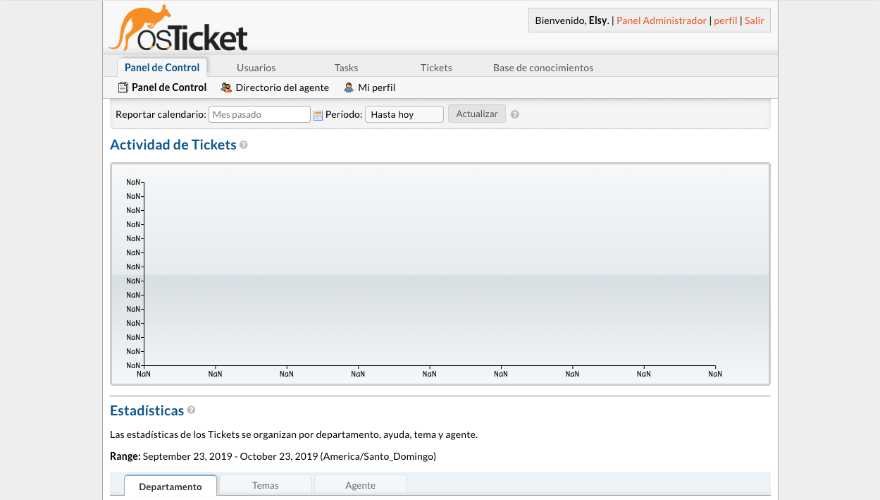Click the perfil link in header
Screen dimensions: 880x500
tap(725, 20)
